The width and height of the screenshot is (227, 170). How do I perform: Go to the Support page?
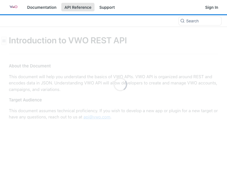coord(107,7)
